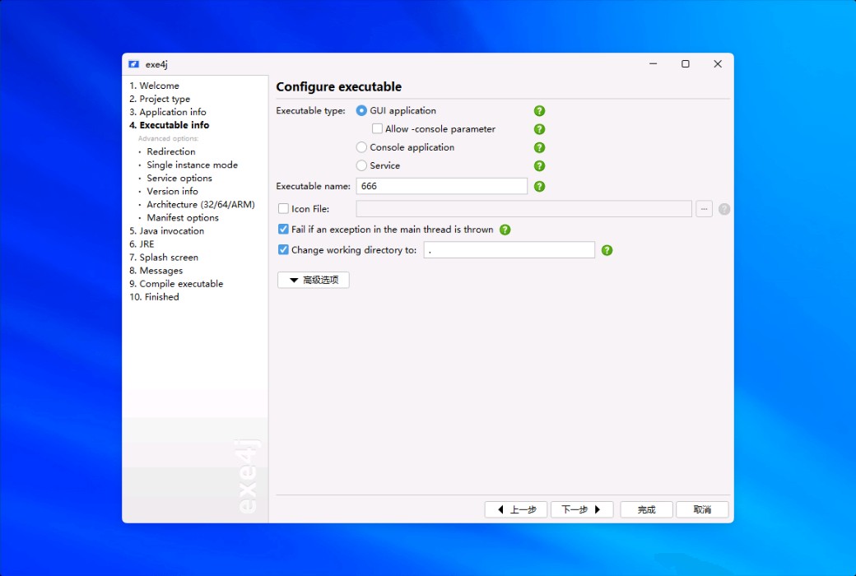Go to step 5. Java invocation
Viewport: 856px width, 576px height.
point(166,231)
